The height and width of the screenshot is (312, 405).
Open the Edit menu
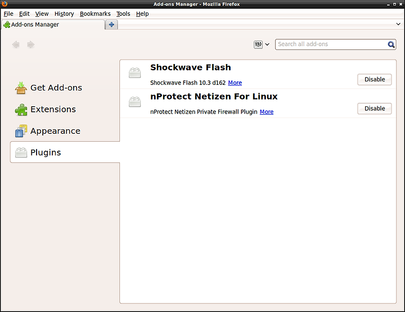click(x=24, y=13)
